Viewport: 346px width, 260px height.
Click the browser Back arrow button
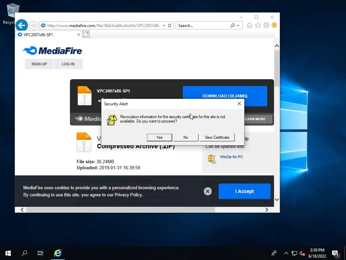click(x=21, y=25)
